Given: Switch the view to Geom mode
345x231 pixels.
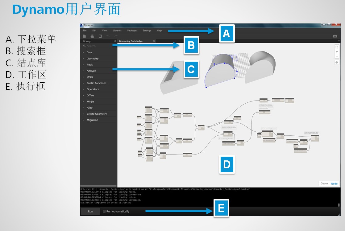Looking at the screenshot, I should tap(324, 184).
